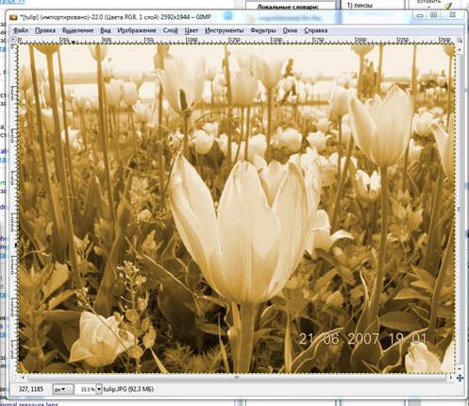Open the Правка menu
The width and height of the screenshot is (469, 406).
45,30
